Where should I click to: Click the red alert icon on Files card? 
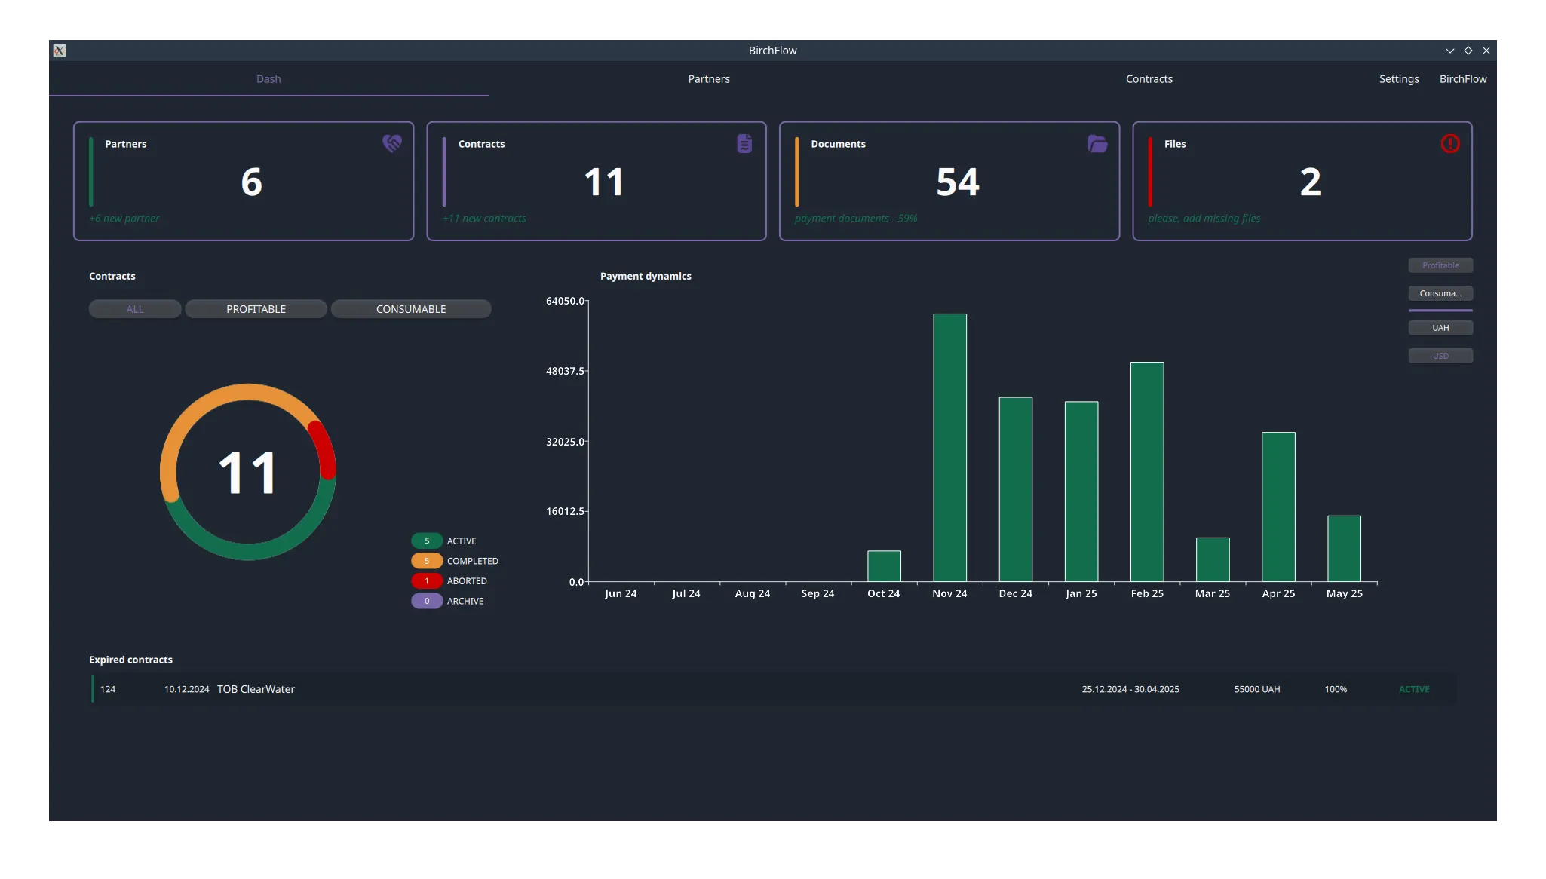pyautogui.click(x=1449, y=143)
